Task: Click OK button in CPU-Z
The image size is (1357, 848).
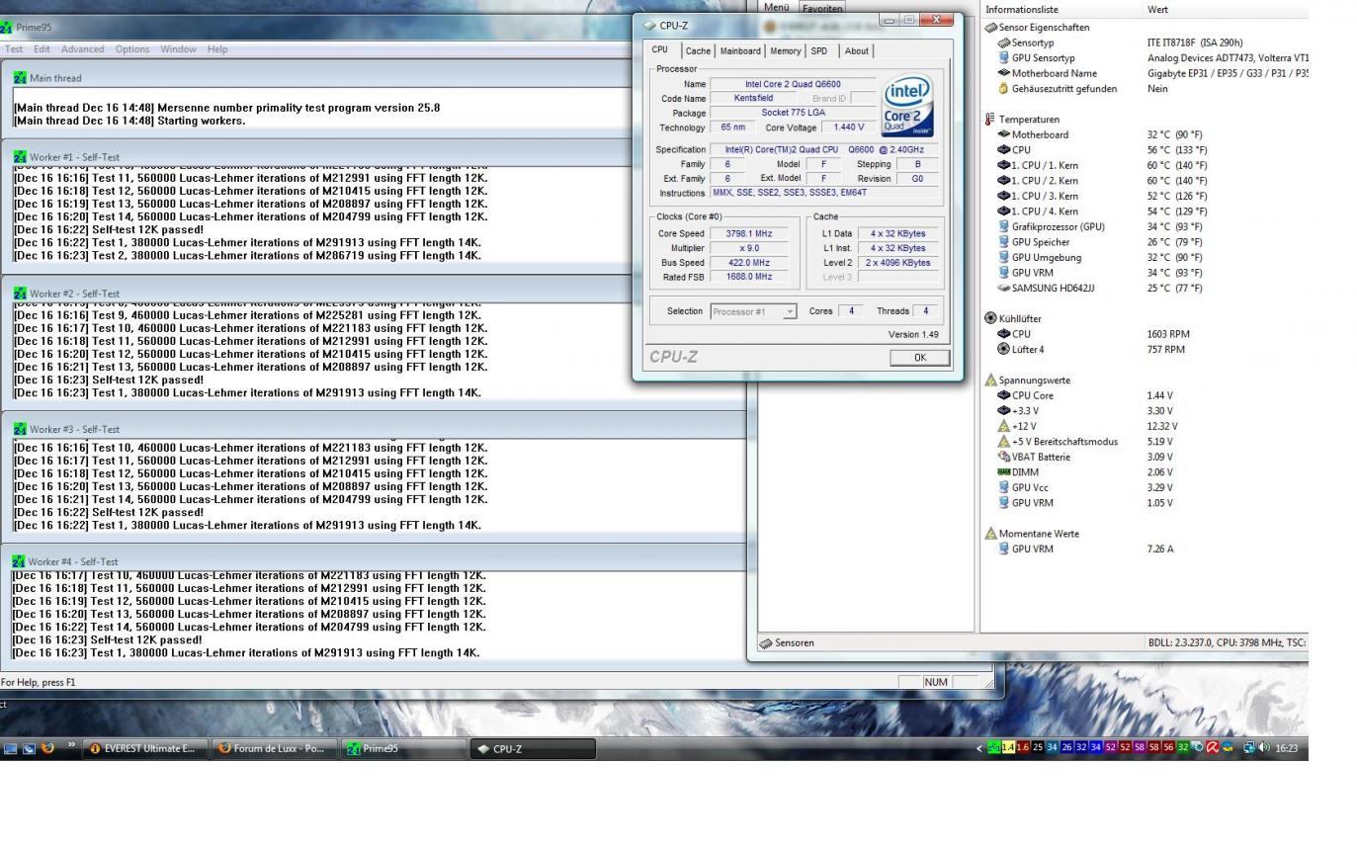Action: pos(920,358)
